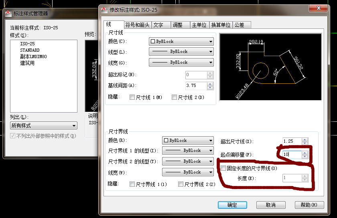Click the 超出标记(N) input field
The height and width of the screenshot is (218, 337).
tap(196, 75)
